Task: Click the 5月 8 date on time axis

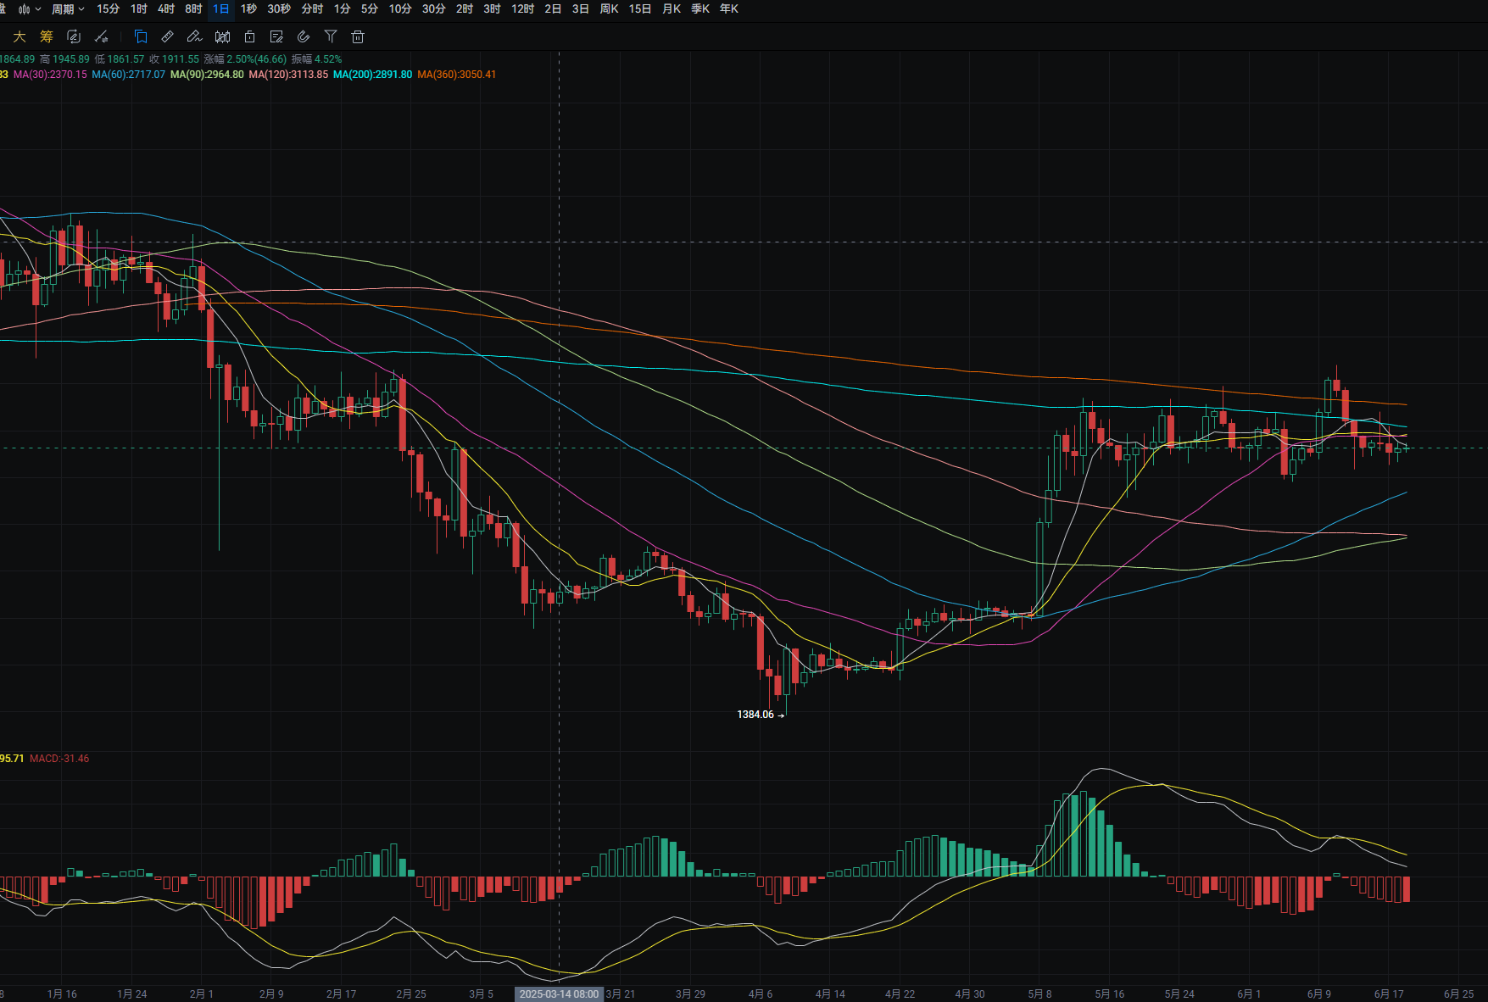Action: point(1039,994)
